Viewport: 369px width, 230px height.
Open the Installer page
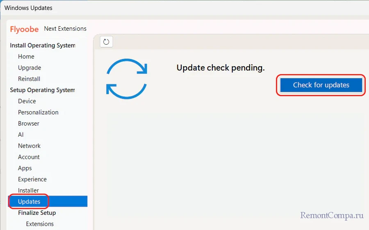[29, 191]
